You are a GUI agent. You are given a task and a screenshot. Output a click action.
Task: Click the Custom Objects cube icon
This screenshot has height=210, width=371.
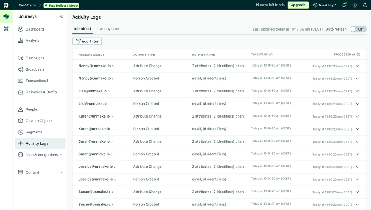pyautogui.click(x=21, y=121)
